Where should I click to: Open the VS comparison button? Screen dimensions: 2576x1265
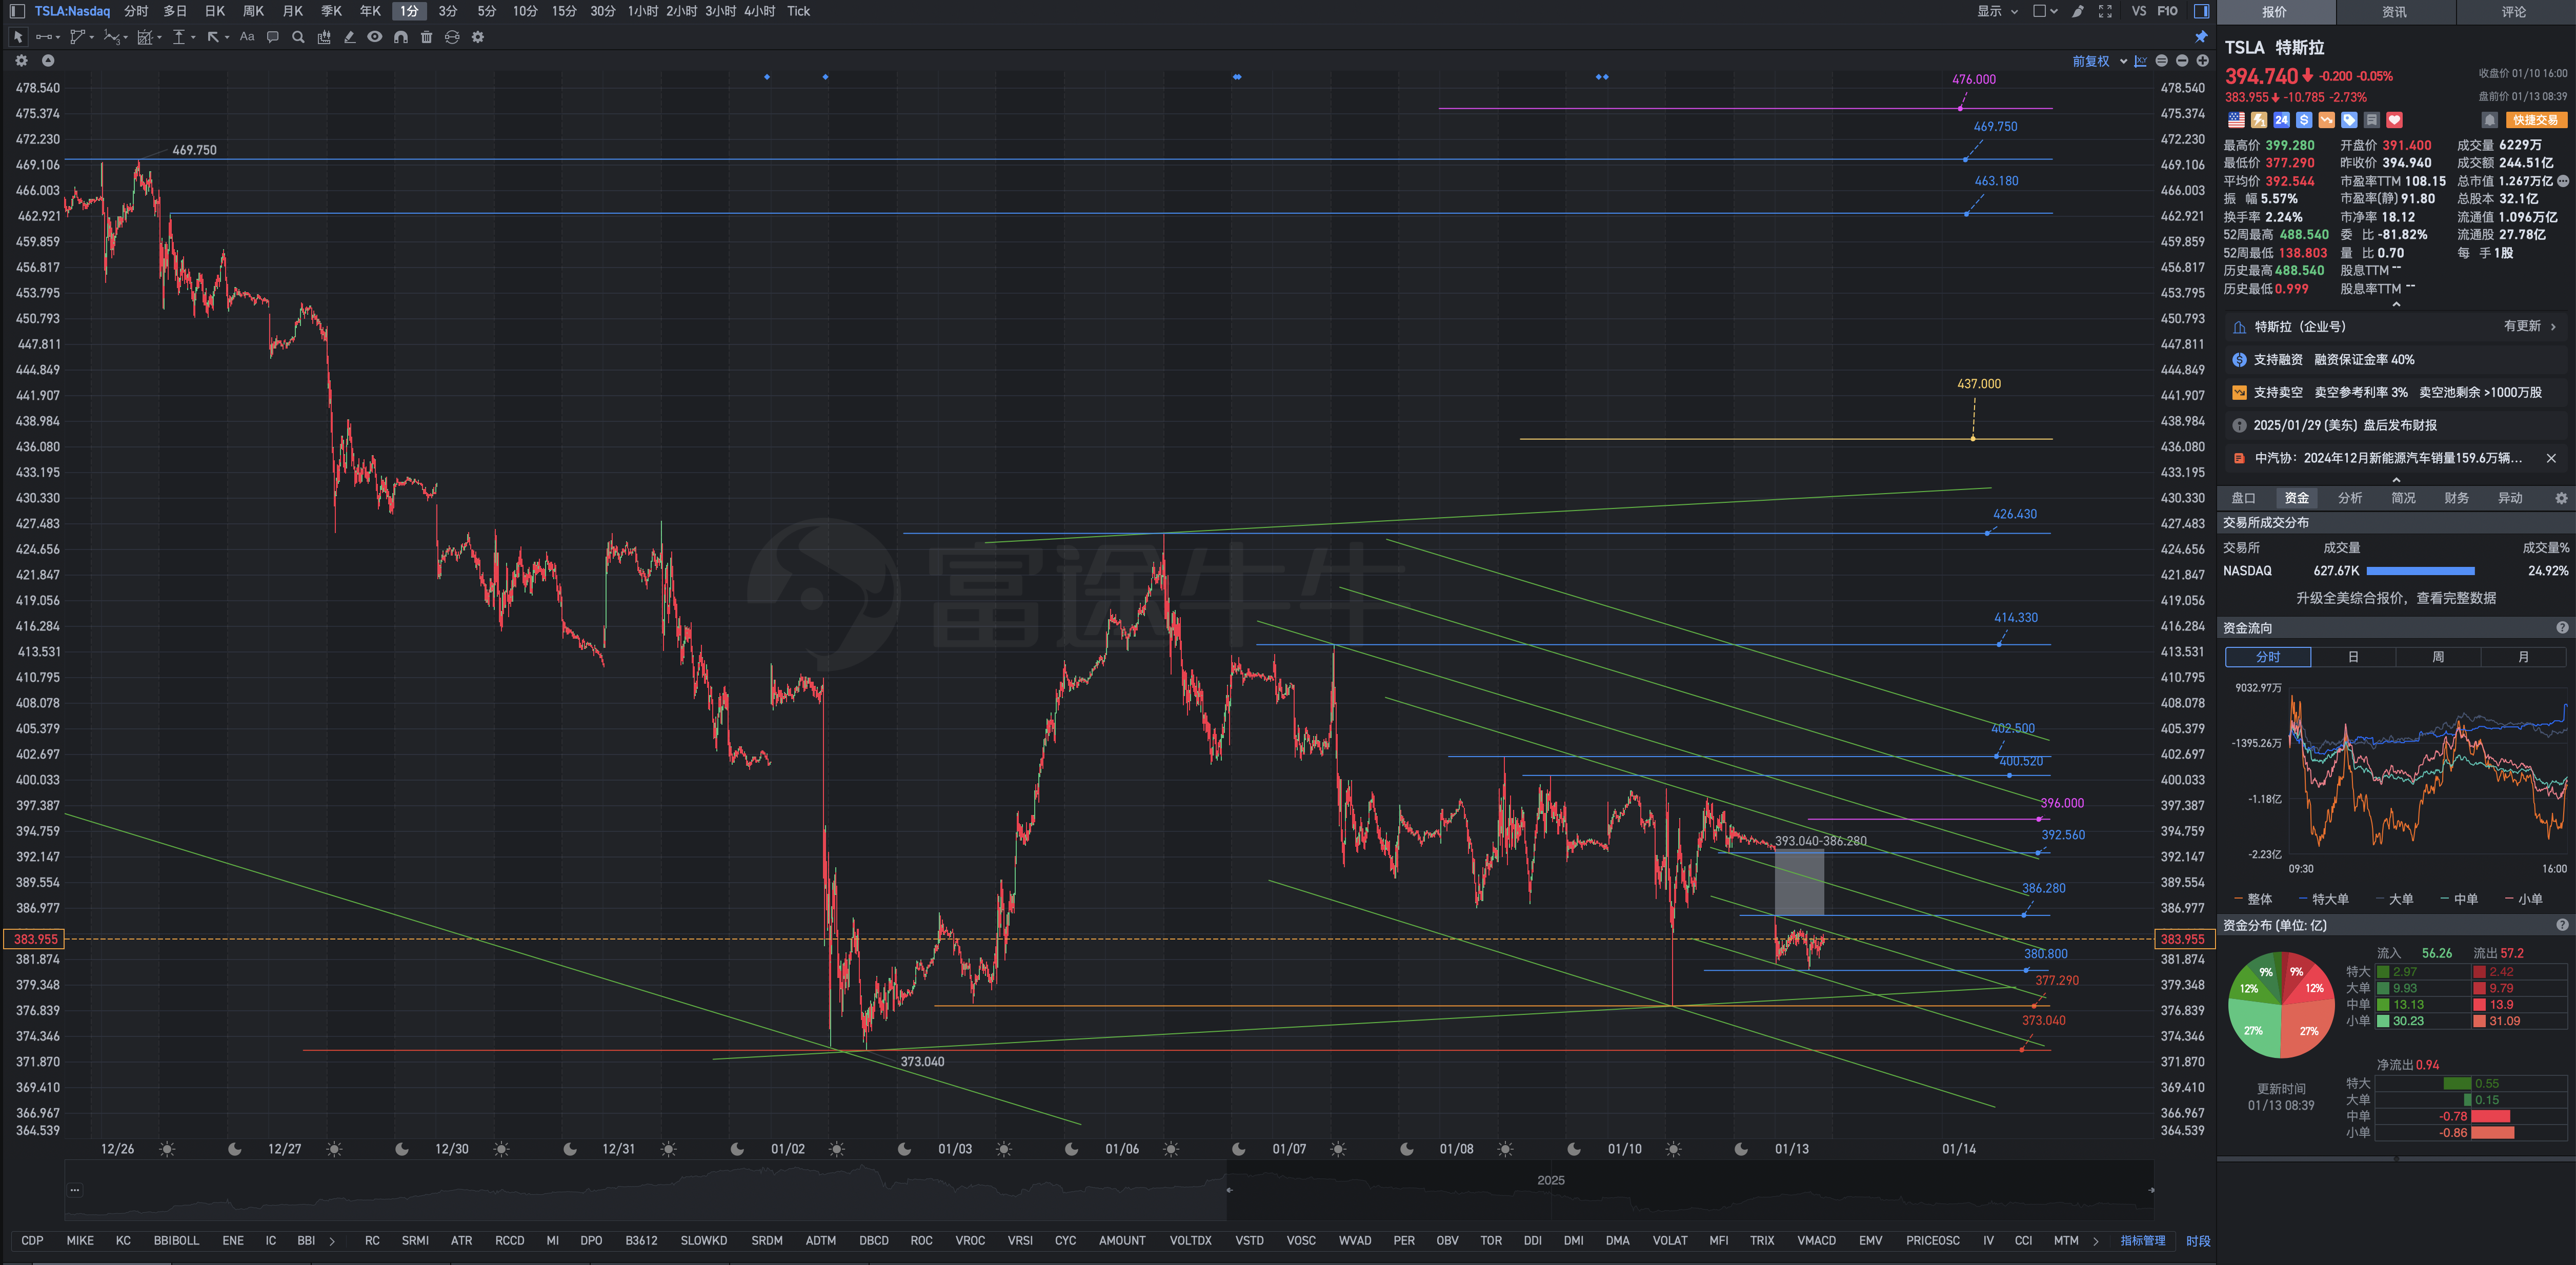[x=2139, y=11]
